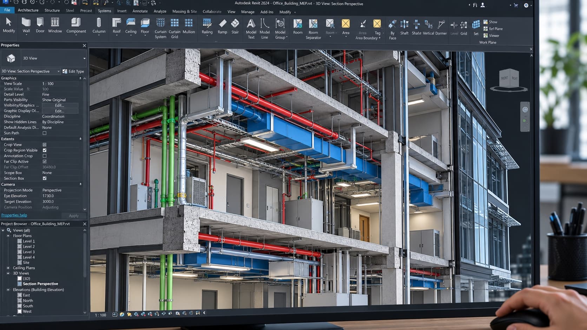Image resolution: width=587 pixels, height=330 pixels.
Task: Open the Architecture ribbon tab
Action: click(x=28, y=11)
